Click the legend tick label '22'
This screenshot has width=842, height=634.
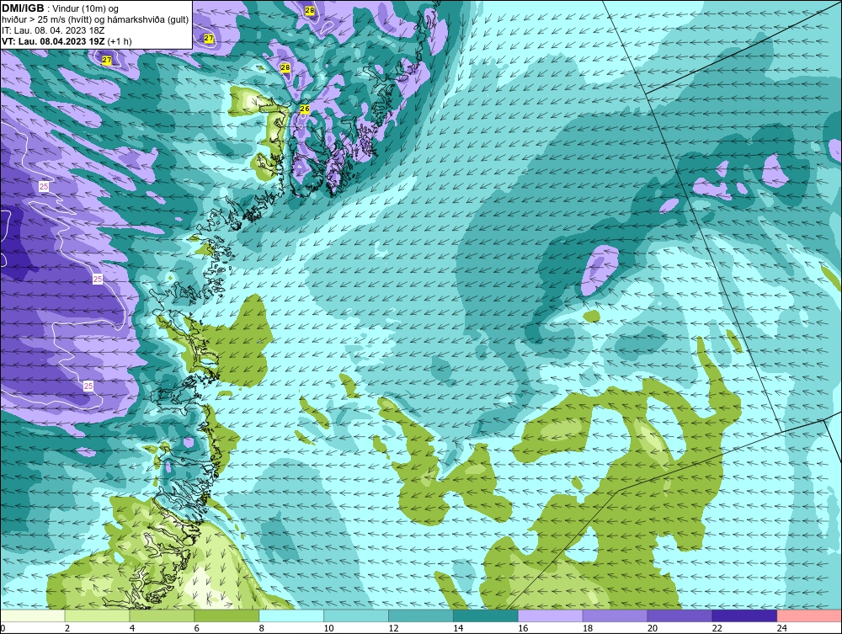tap(717, 628)
